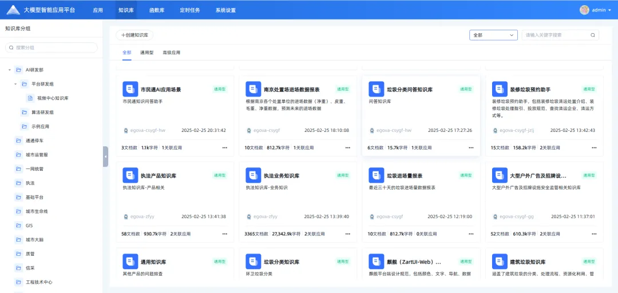Screen dimensions: 618x293
Task: Click the search magnifier icon in keyword box
Action: pos(593,35)
